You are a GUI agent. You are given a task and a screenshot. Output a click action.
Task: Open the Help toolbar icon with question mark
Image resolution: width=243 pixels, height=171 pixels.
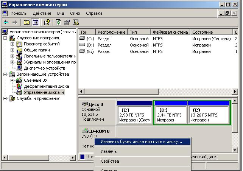[x=47, y=22]
